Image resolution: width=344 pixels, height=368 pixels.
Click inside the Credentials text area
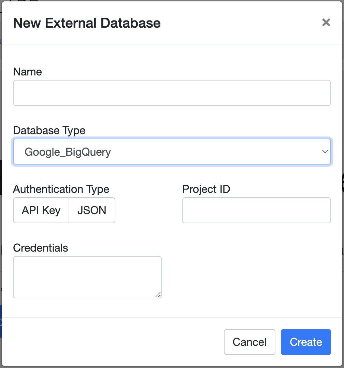87,277
